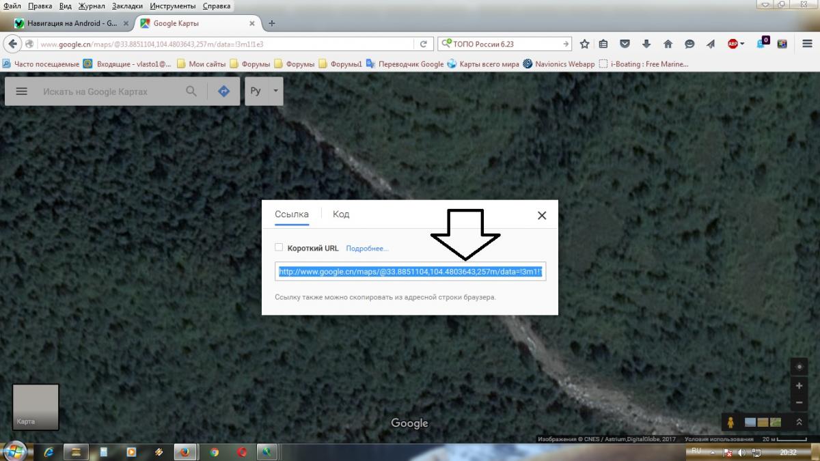This screenshot has height=461, width=820.
Task: Open the Adblock Plus dropdown arrow
Action: [x=742, y=44]
